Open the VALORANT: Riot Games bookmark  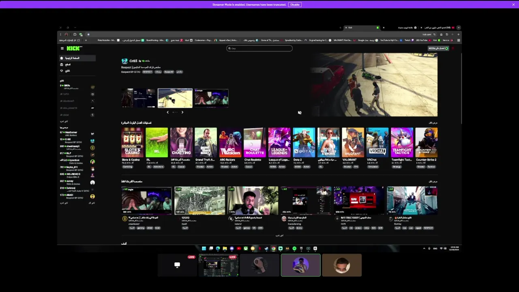[x=344, y=41]
